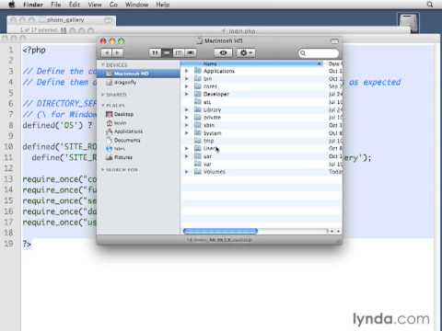Click the sbin folder name
442x331 pixels.
tap(209, 125)
